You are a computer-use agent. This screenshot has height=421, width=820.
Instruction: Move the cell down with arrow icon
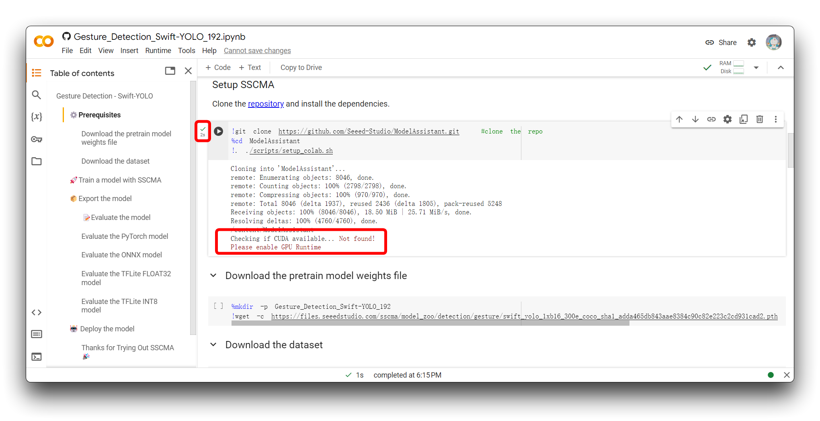click(x=695, y=119)
